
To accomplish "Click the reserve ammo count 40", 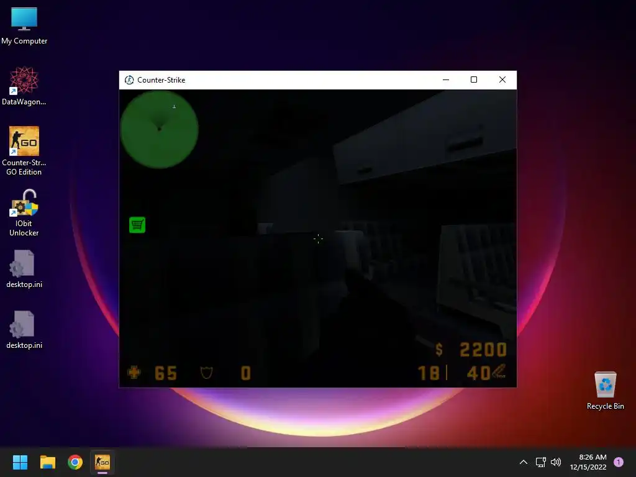I will click(x=479, y=373).
